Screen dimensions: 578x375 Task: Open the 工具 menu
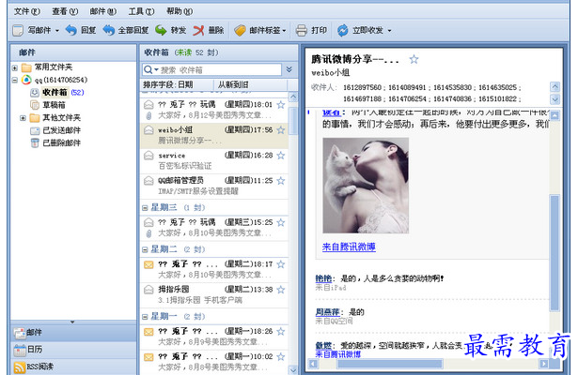pos(141,11)
